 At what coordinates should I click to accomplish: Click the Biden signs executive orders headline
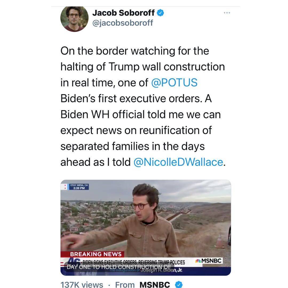pyautogui.click(x=134, y=262)
